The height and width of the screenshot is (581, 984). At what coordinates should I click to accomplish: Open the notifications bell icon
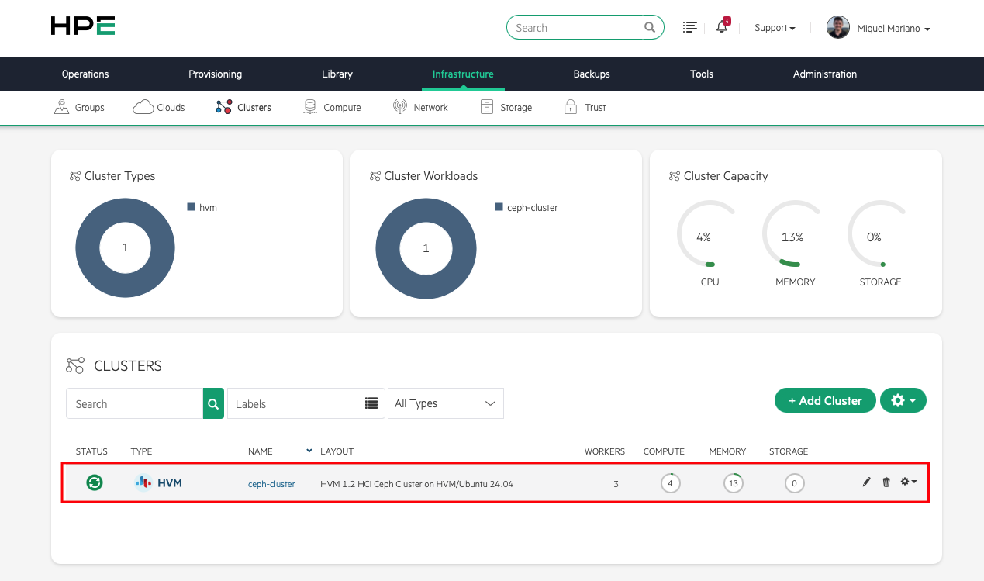721,27
